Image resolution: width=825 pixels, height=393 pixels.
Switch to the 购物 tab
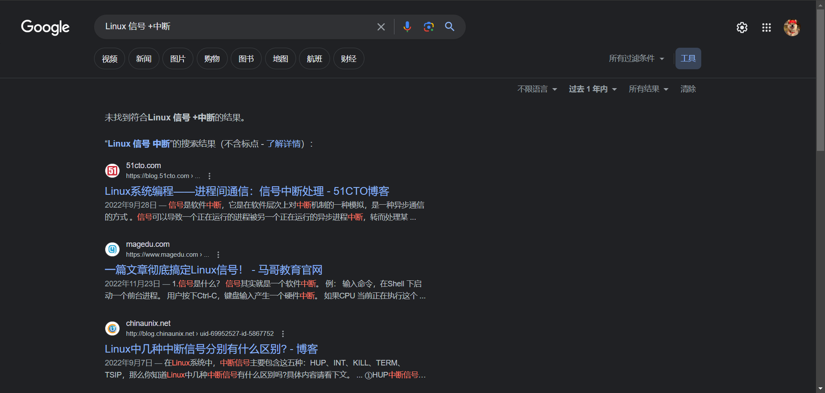pos(212,58)
